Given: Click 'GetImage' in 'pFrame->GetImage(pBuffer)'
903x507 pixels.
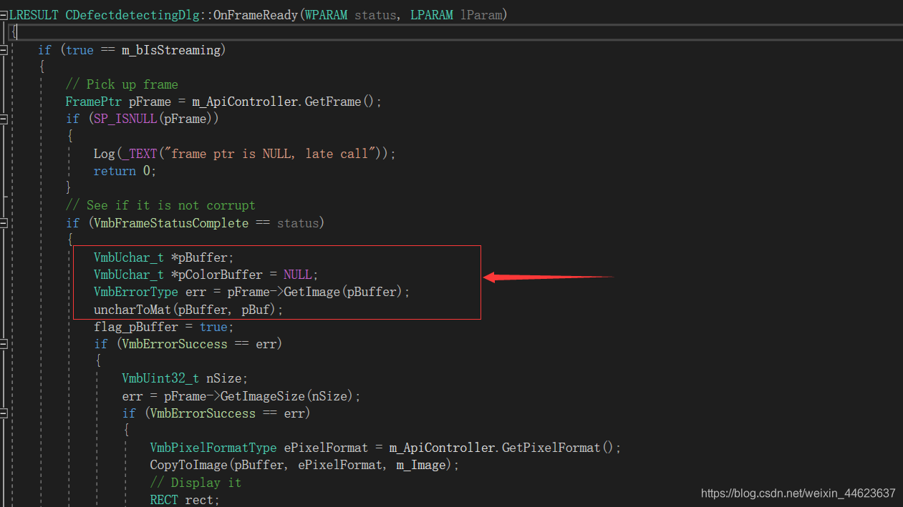Looking at the screenshot, I should 312,292.
